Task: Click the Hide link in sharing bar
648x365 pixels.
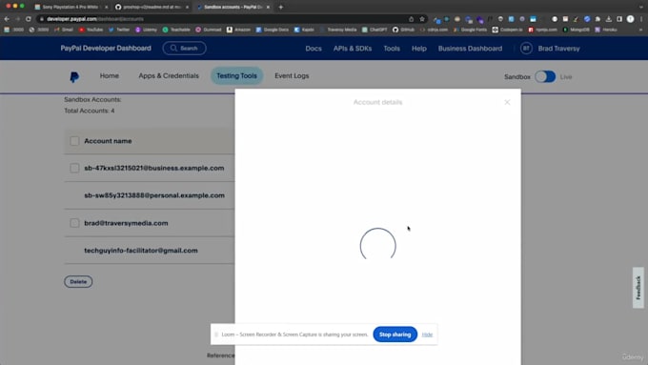Action: click(x=427, y=335)
